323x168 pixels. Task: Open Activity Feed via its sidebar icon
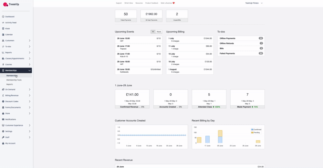tap(3, 23)
